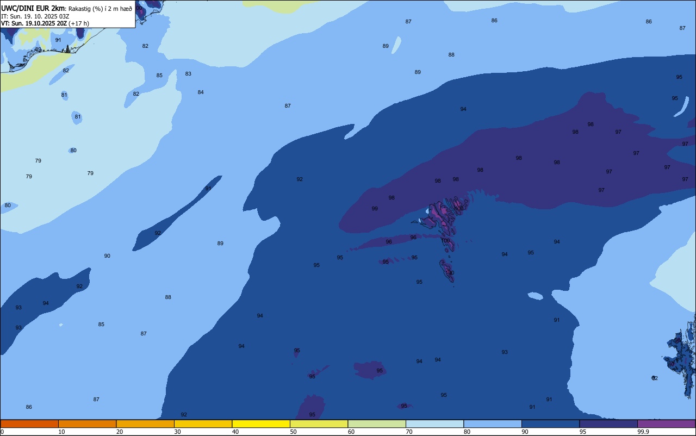
Task: Select the 95–99.9 indigo legend swatch
Action: [608, 423]
